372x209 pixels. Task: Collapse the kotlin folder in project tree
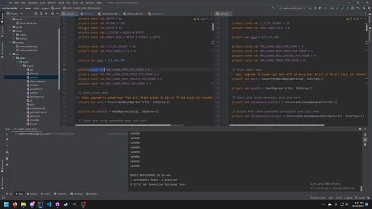pyautogui.click(x=17, y=62)
